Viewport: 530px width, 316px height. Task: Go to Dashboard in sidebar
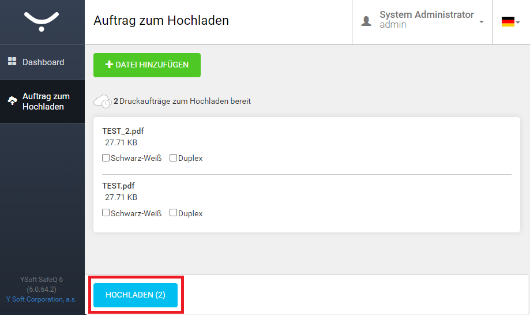[42, 62]
